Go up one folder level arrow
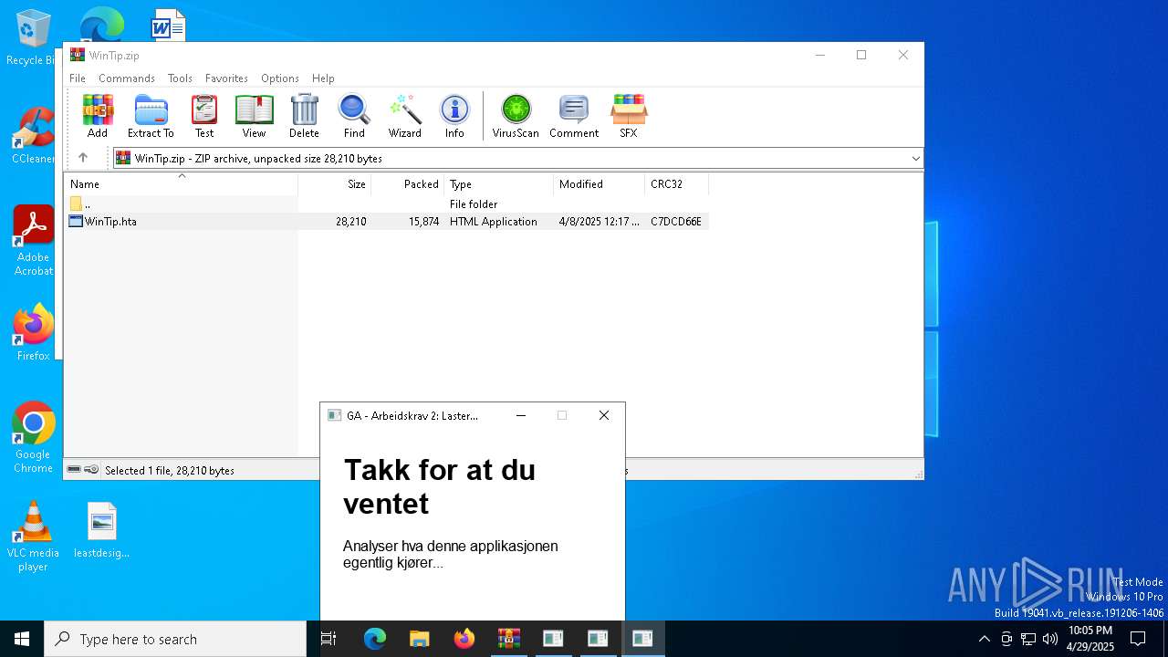The width and height of the screenshot is (1168, 657). tap(83, 158)
